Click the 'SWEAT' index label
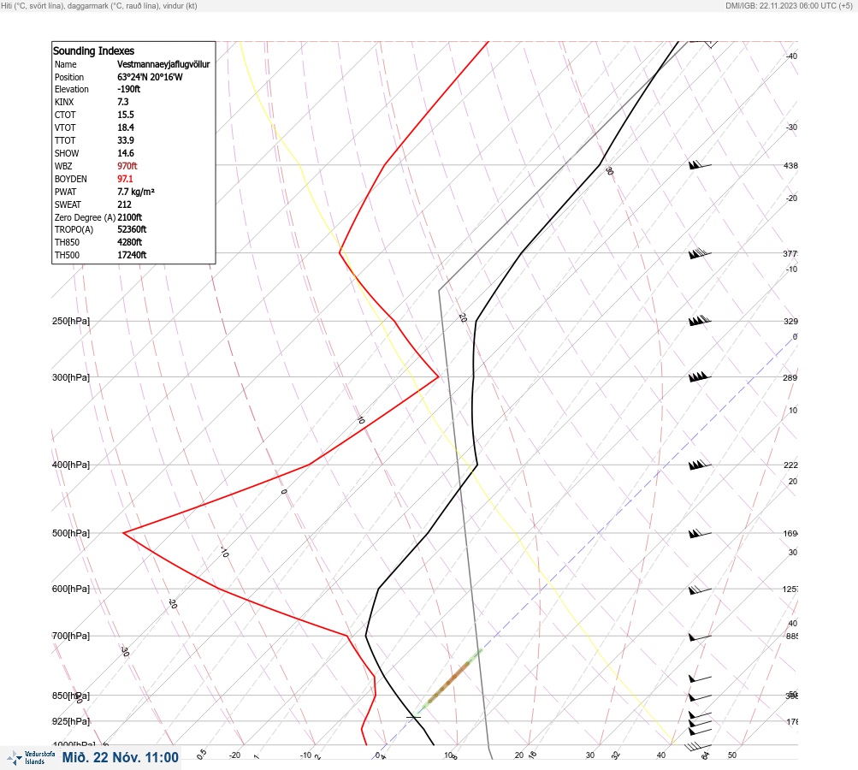This screenshot has height=770, width=858. pyautogui.click(x=68, y=204)
